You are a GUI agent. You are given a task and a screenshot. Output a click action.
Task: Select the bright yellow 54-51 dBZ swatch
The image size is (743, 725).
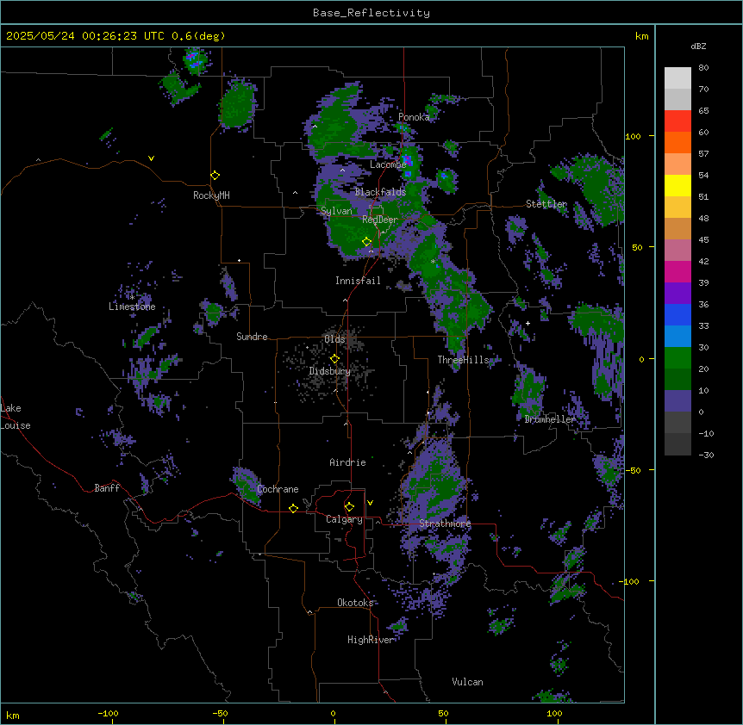coord(677,185)
